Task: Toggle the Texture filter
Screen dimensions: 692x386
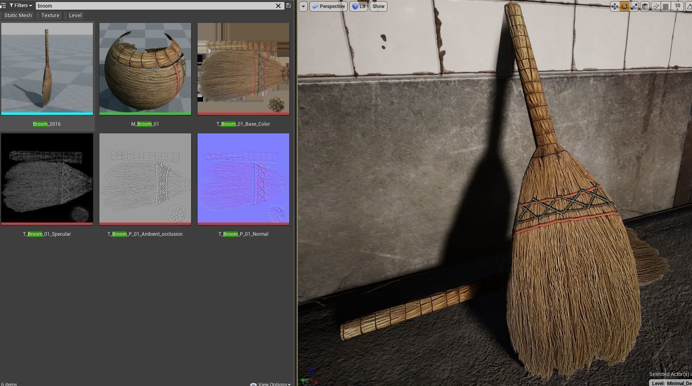Action: [x=50, y=15]
